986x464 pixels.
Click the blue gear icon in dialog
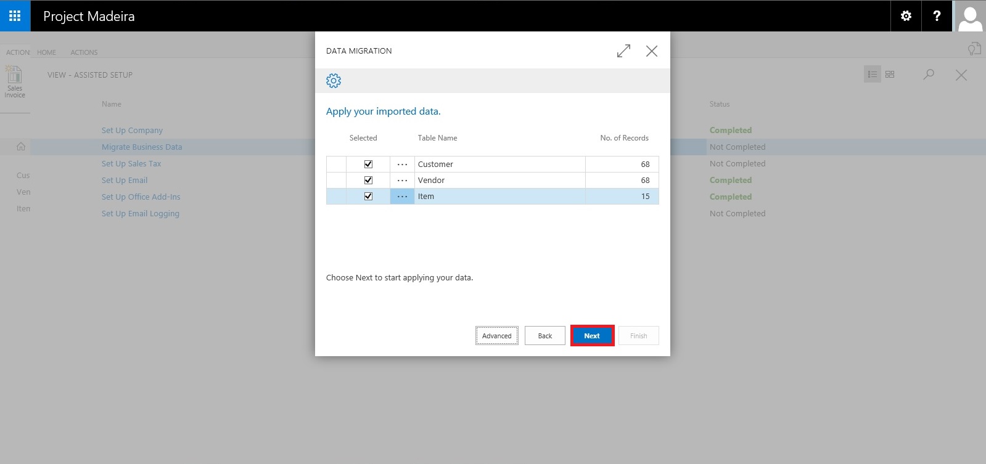coord(334,81)
